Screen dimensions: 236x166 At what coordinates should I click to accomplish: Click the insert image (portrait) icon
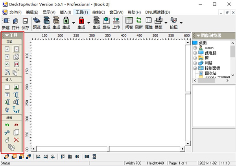click(x=16, y=87)
